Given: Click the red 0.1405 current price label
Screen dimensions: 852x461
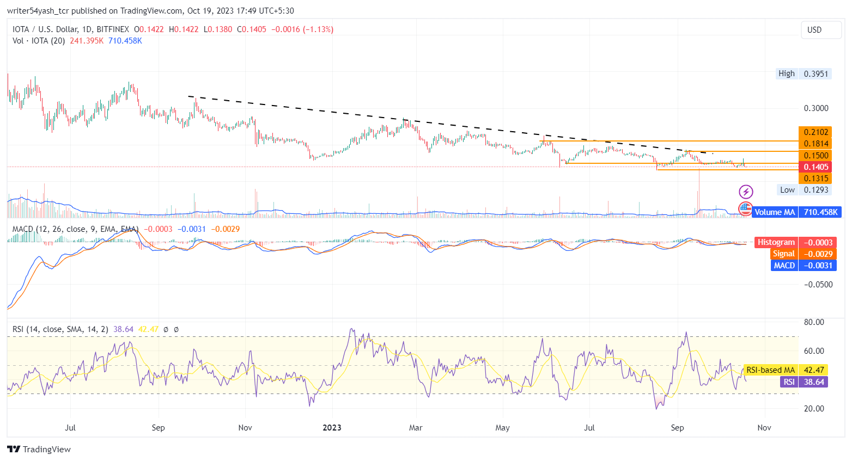Looking at the screenshot, I should point(815,167).
